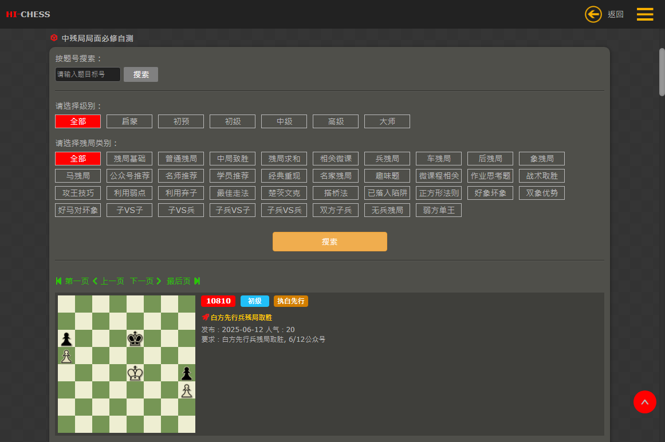
Task: Select the 名师推荐 category
Action: click(181, 176)
